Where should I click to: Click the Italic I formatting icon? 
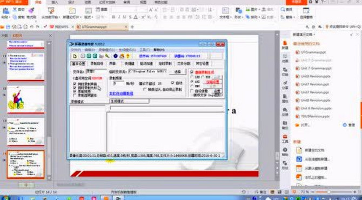tap(119, 17)
